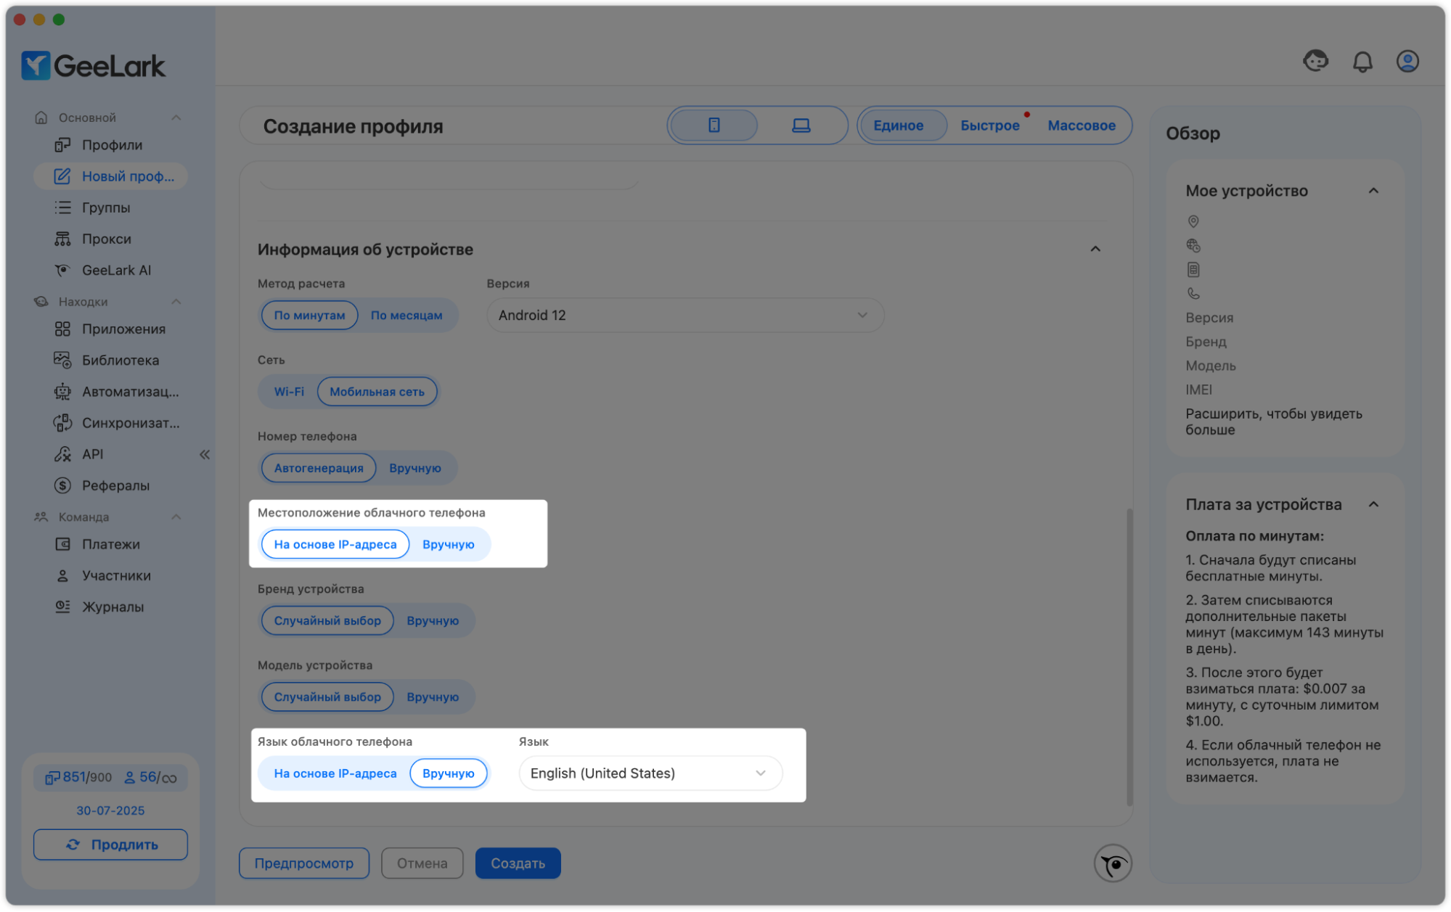Click the Предпросмотр button
This screenshot has width=1451, height=912.
(303, 863)
